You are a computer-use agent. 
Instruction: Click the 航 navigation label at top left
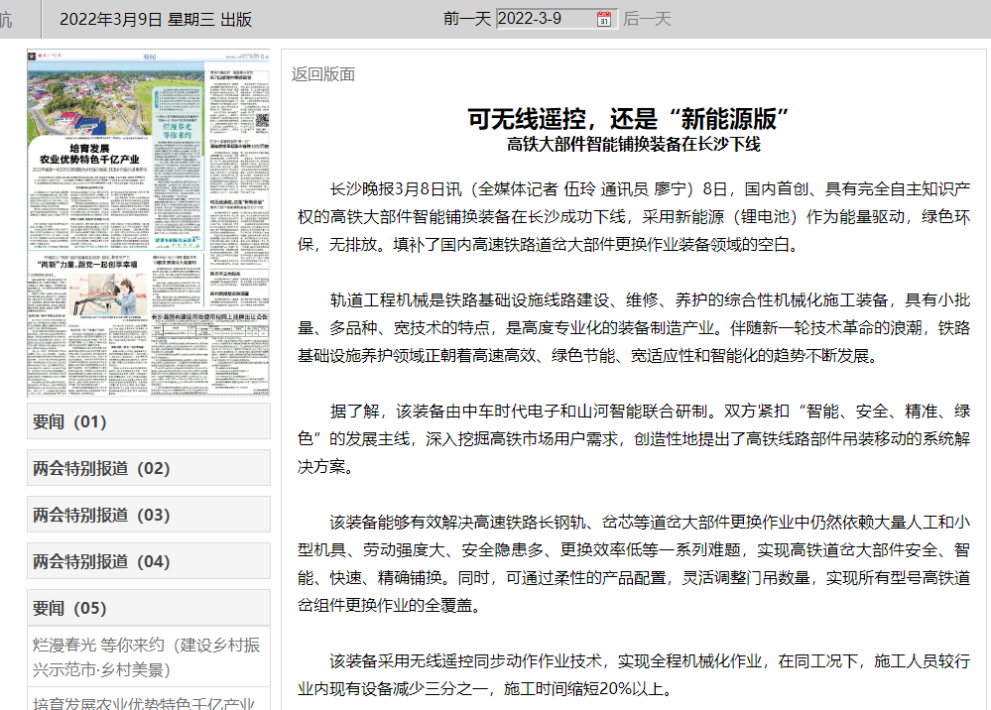tap(8, 17)
